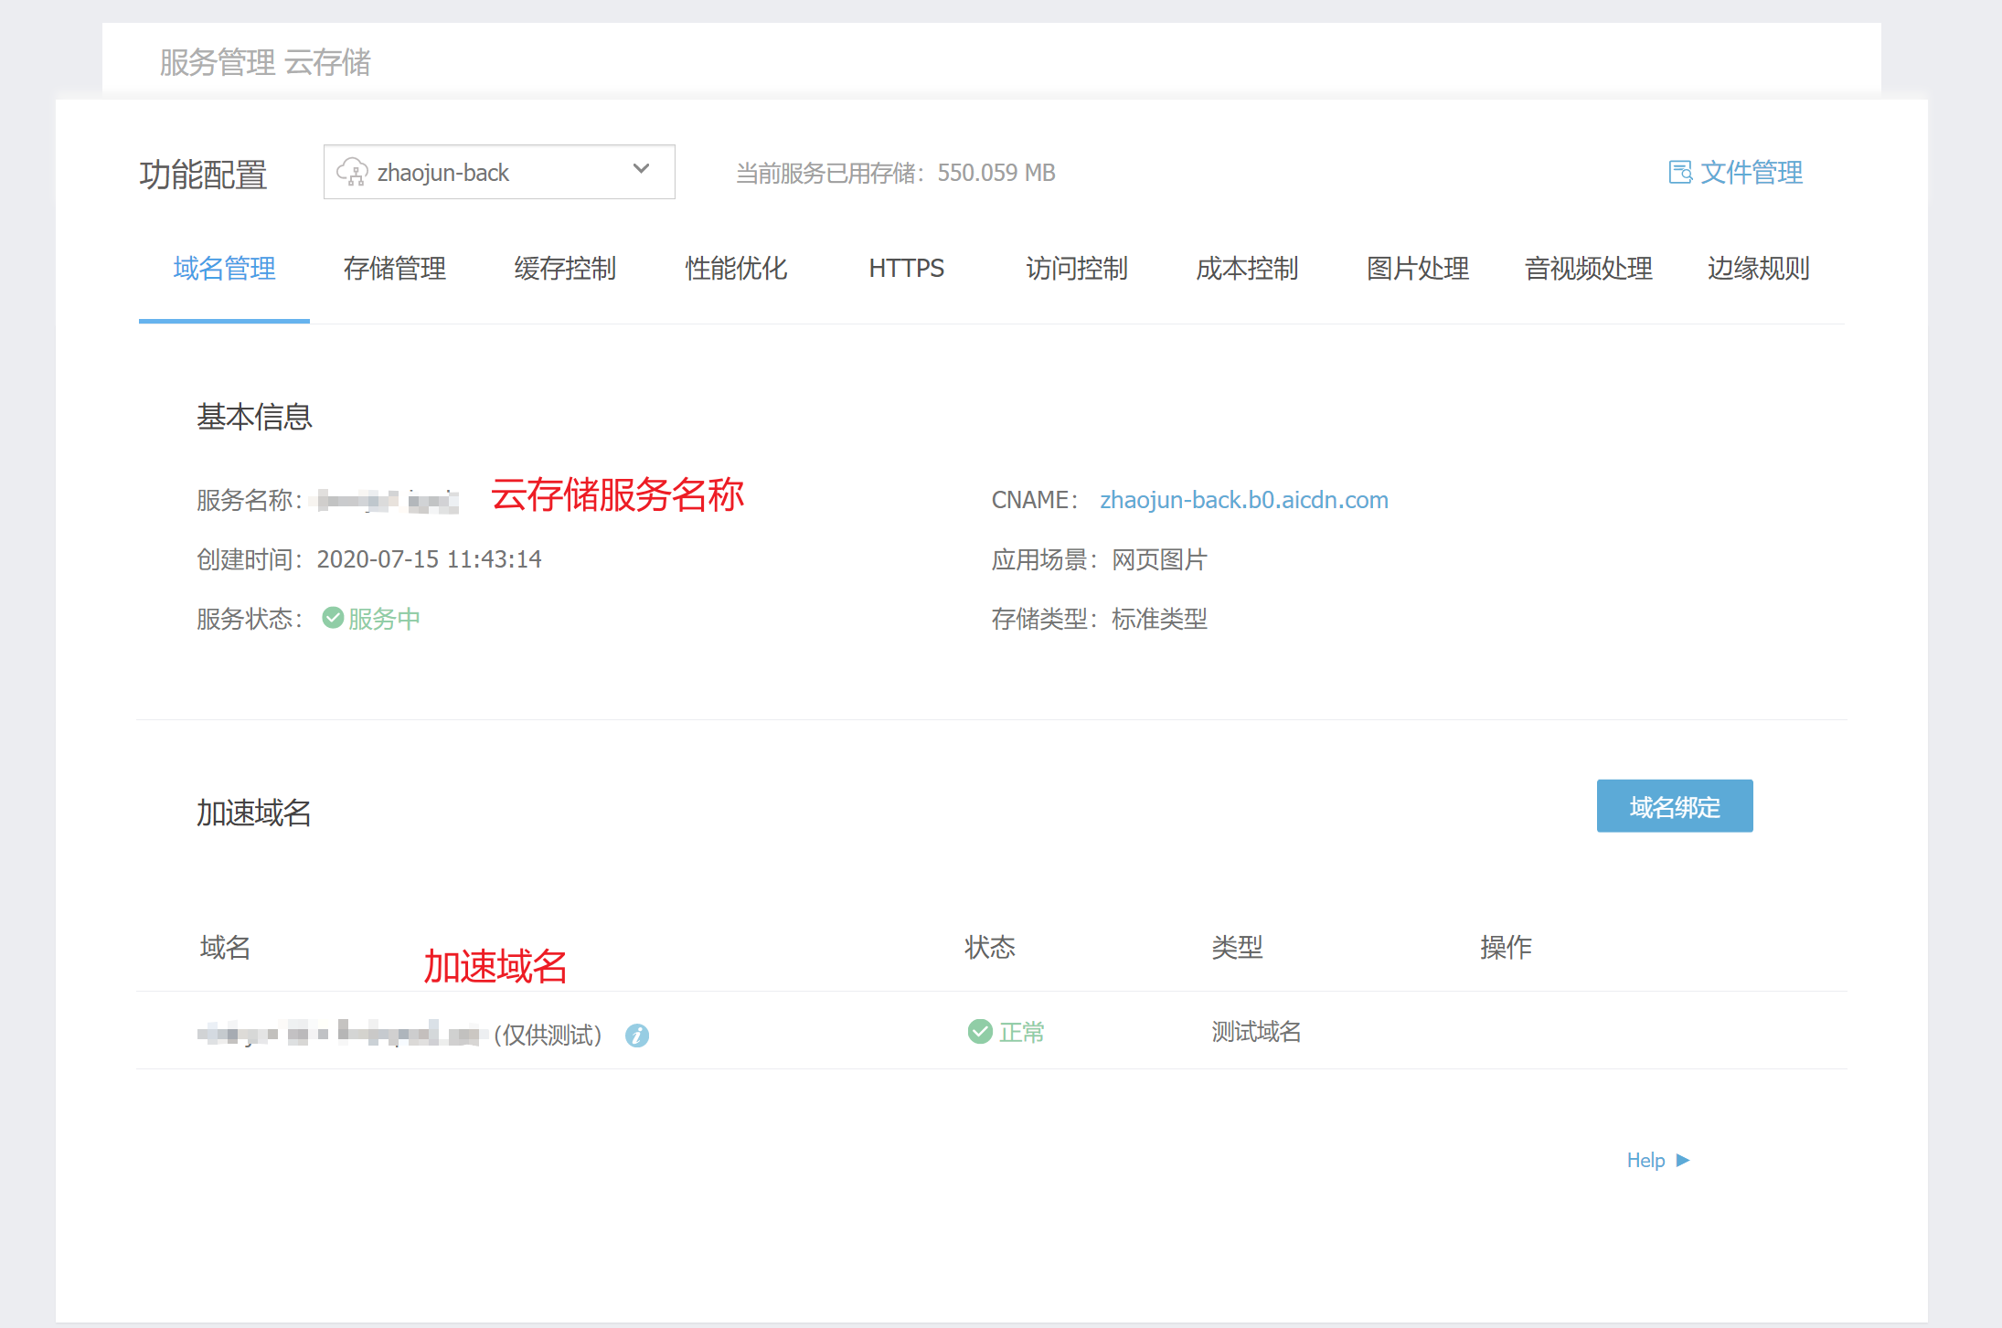Switch to the 存储管理 tab
This screenshot has width=2002, height=1328.
coord(394,269)
